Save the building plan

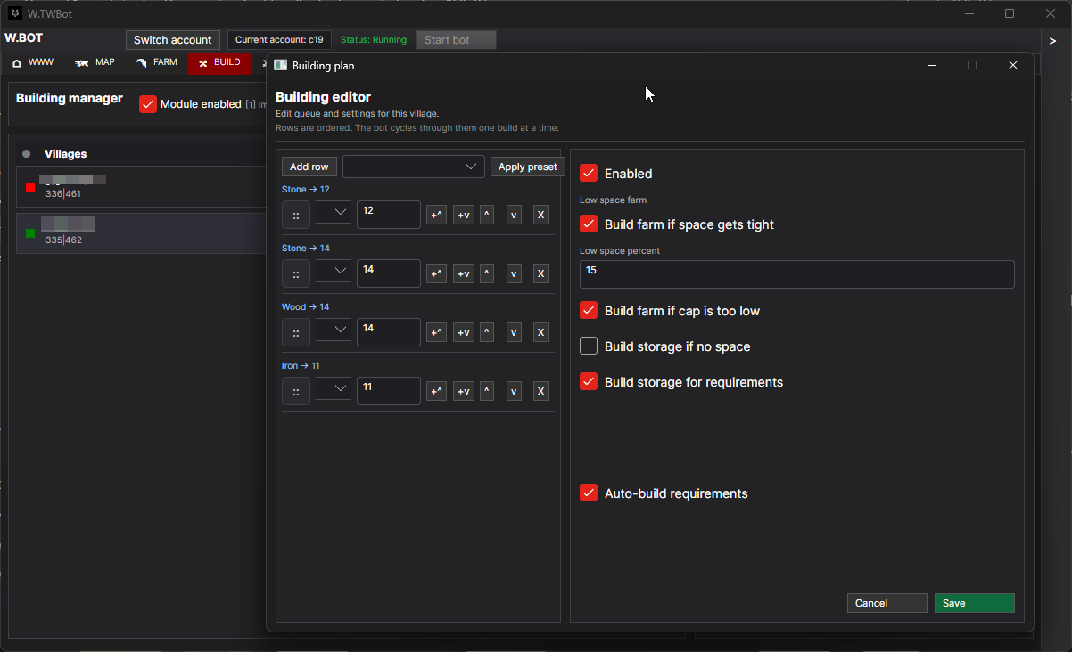coord(975,603)
